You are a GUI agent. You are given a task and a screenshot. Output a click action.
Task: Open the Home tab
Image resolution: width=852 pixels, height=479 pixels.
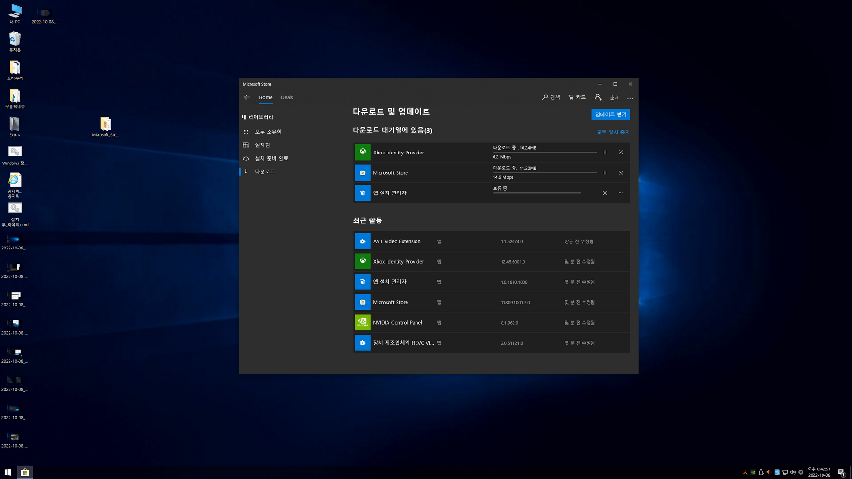coord(266,97)
